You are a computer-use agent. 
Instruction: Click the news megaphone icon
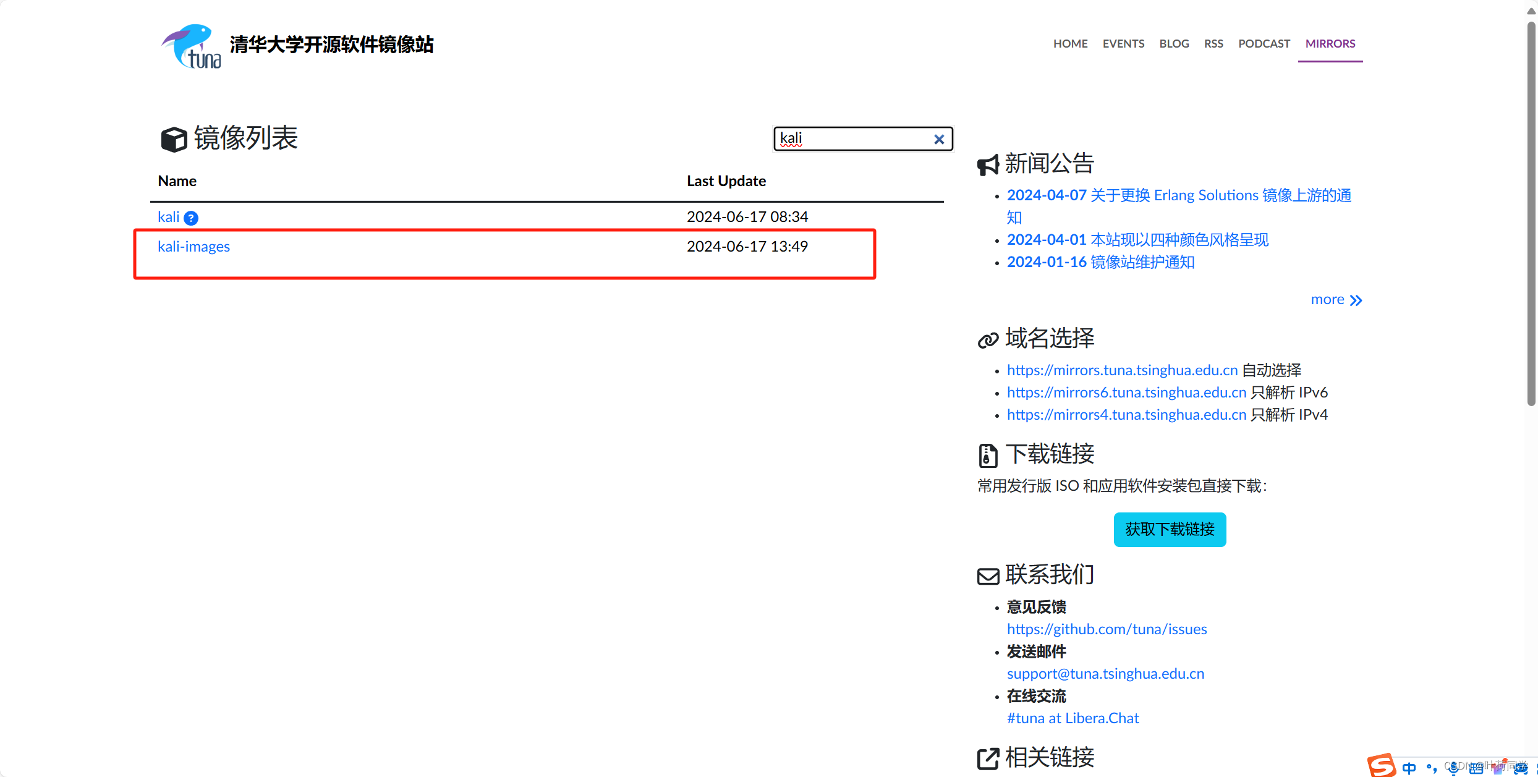click(x=988, y=165)
